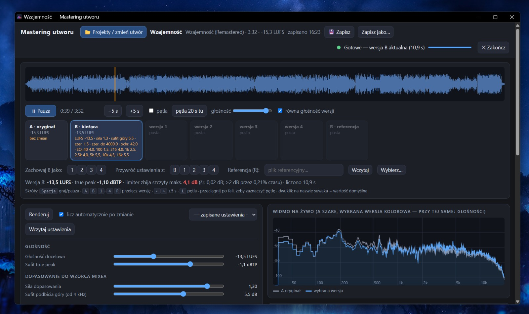The height and width of the screenshot is (314, 529).
Task: Click the plik referencyjny input field
Action: pos(304,170)
